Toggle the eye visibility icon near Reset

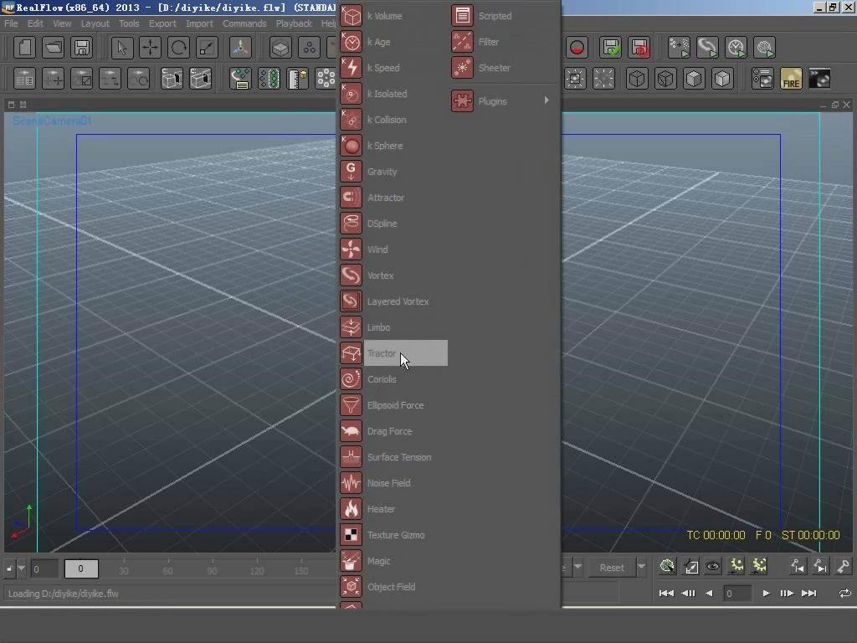pos(713,567)
